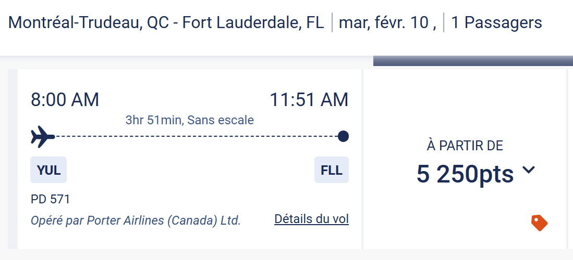Click Opéré par Porter Airlines text
This screenshot has width=573, height=260.
point(136,220)
